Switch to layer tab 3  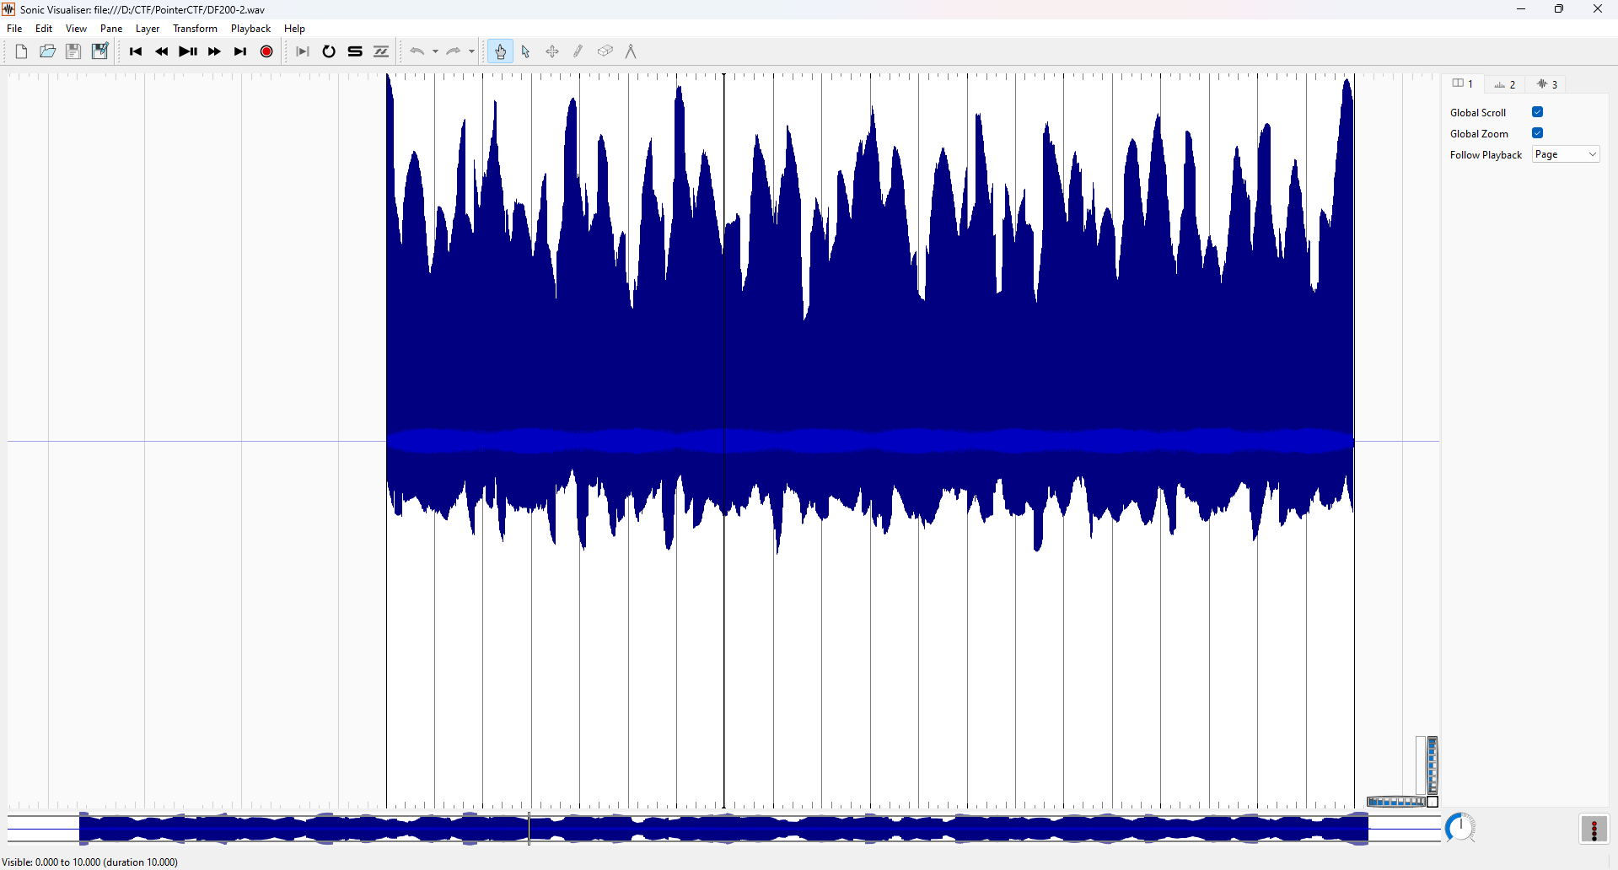[1548, 83]
